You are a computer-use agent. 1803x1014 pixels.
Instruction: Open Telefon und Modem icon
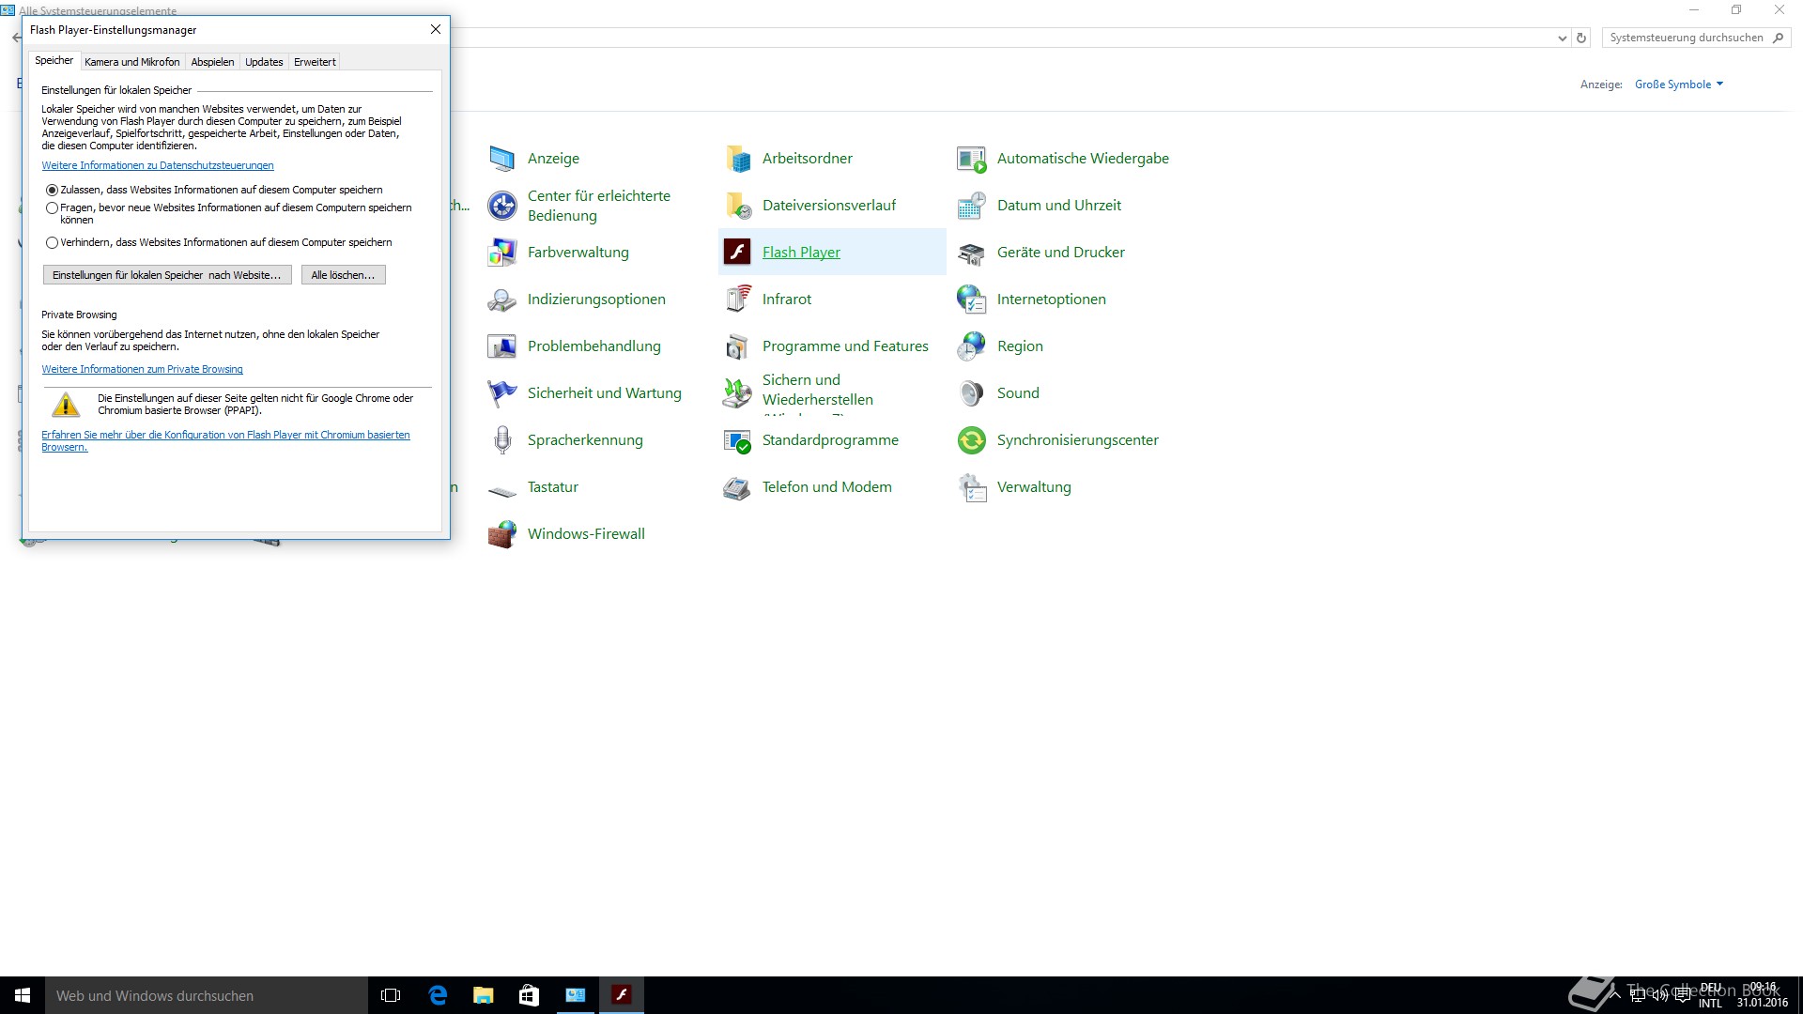(x=737, y=487)
